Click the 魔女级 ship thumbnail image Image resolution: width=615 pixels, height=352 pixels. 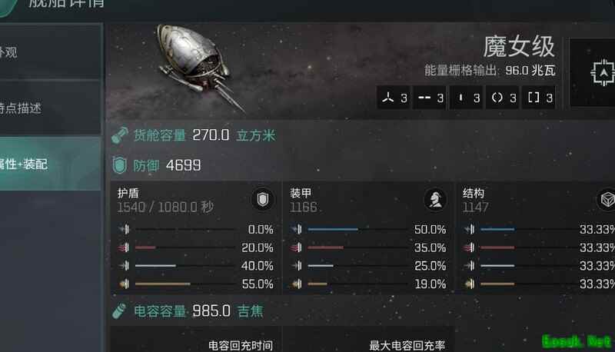tap(198, 67)
